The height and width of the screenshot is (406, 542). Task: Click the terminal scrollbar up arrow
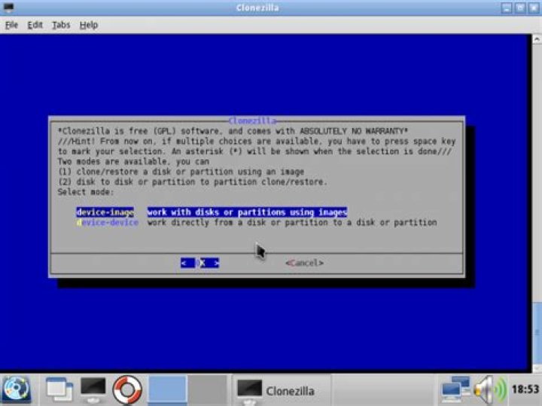537,39
